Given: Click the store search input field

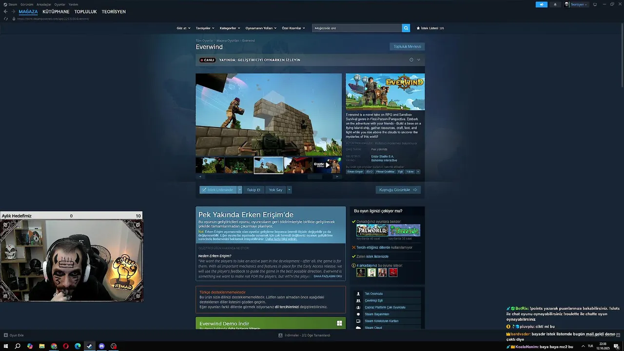Looking at the screenshot, I should click(x=357, y=28).
